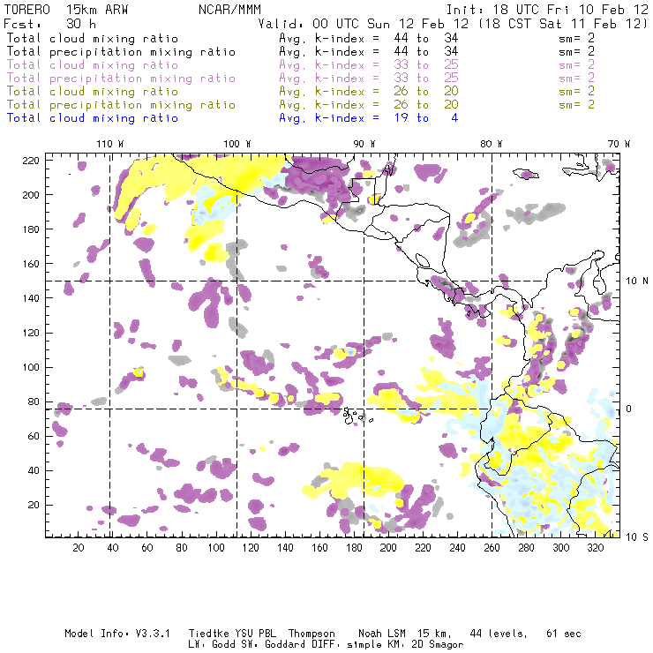
Task: Click the "Fcst: 30 h" forecast hour text
Action: [x=49, y=24]
